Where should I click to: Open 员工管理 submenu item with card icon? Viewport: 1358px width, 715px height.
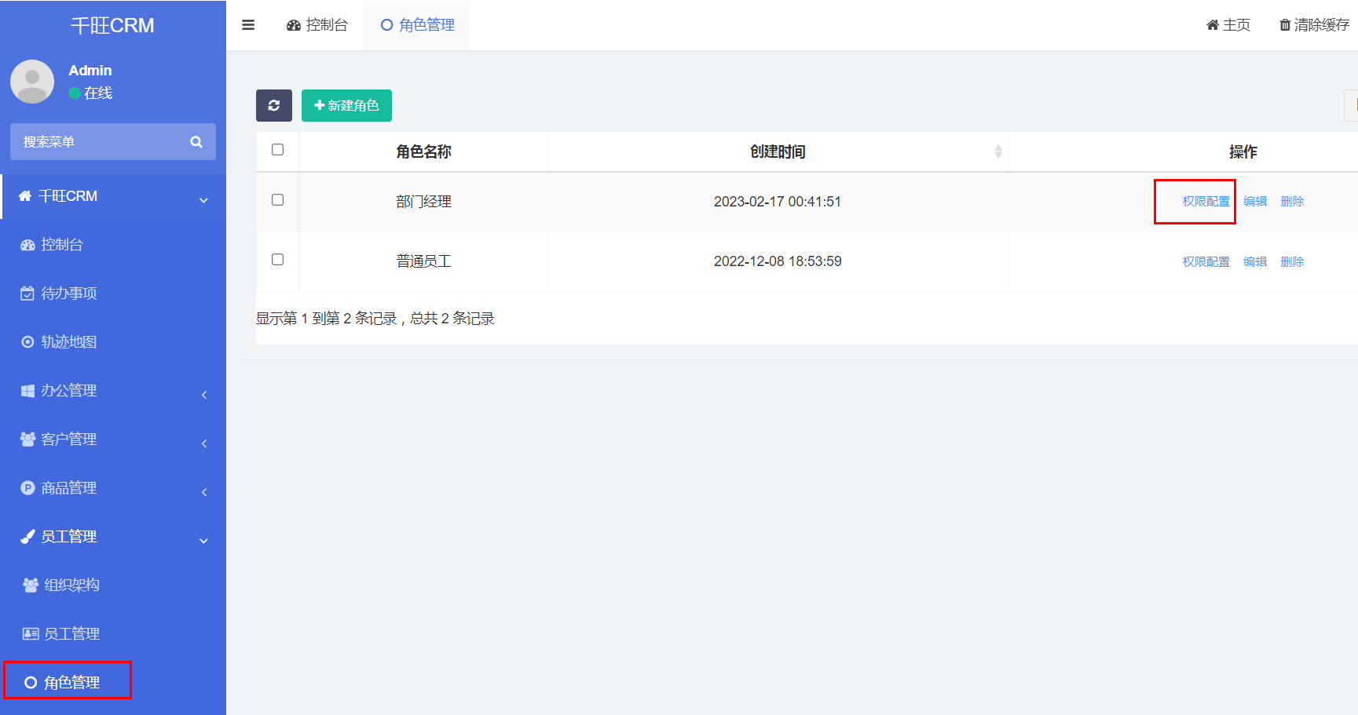113,634
